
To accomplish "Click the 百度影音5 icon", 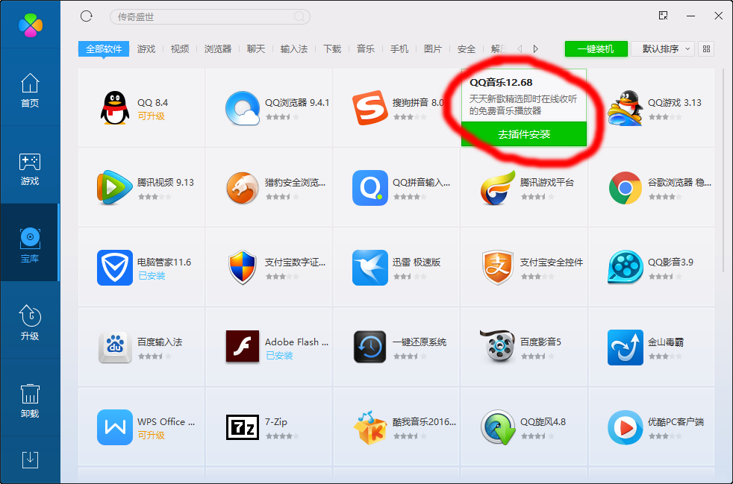I will pos(497,347).
